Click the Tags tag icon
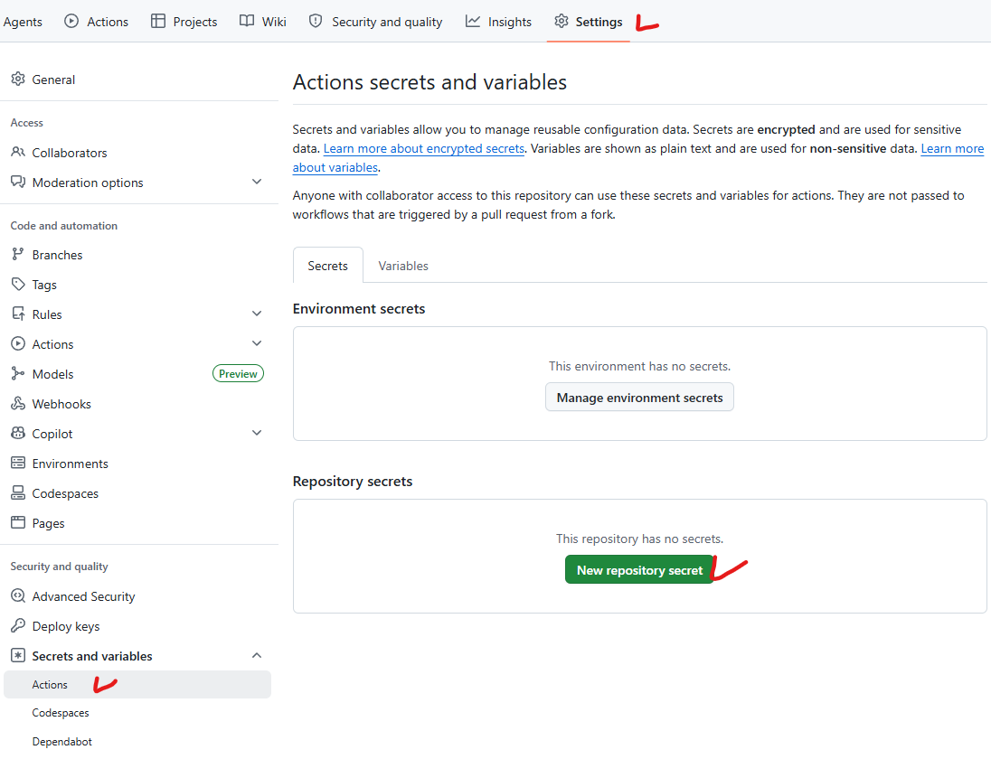This screenshot has width=991, height=759. 18,284
